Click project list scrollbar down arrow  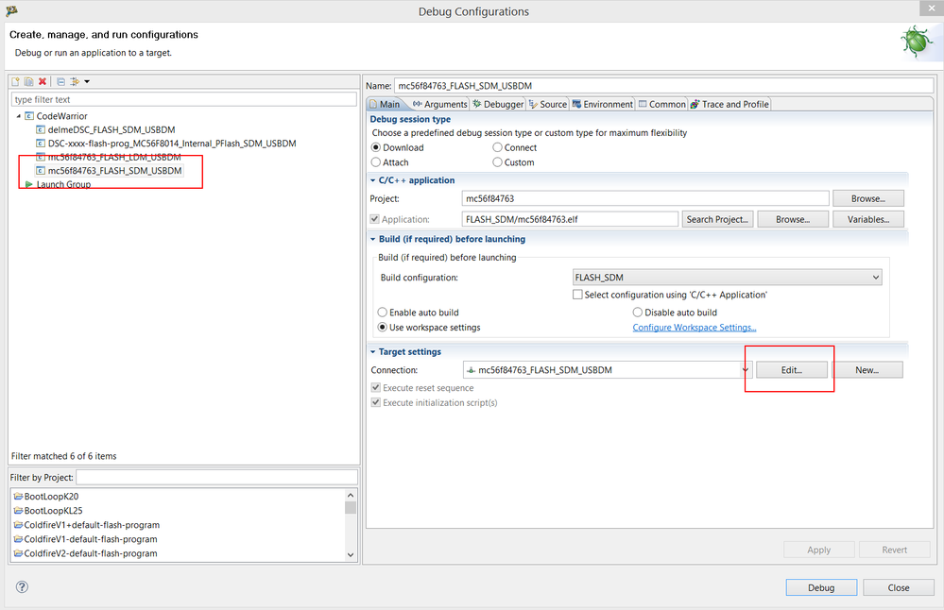(x=351, y=554)
